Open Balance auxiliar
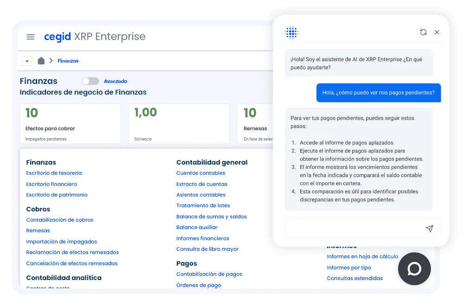 click(197, 227)
